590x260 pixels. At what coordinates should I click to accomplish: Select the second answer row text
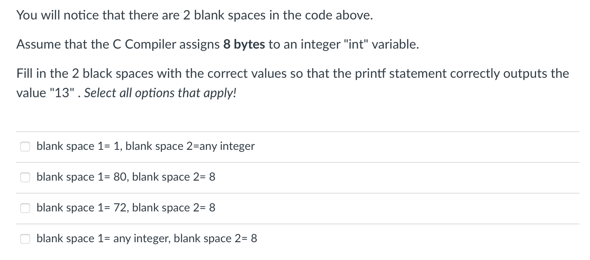pos(126,177)
